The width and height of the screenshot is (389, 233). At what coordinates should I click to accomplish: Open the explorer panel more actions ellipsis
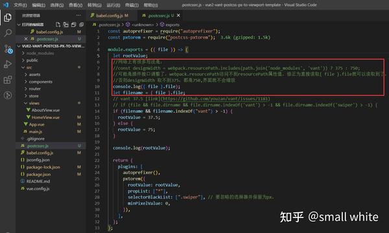[x=78, y=16]
